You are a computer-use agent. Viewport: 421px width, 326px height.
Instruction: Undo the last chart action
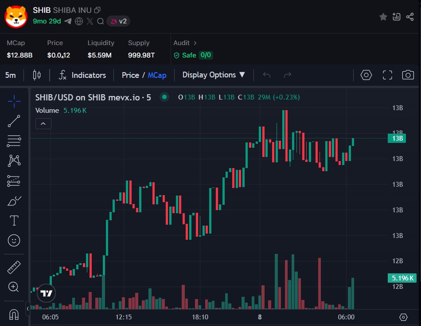267,75
